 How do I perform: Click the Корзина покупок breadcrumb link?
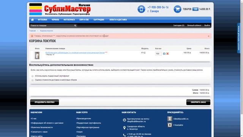(x=46, y=31)
